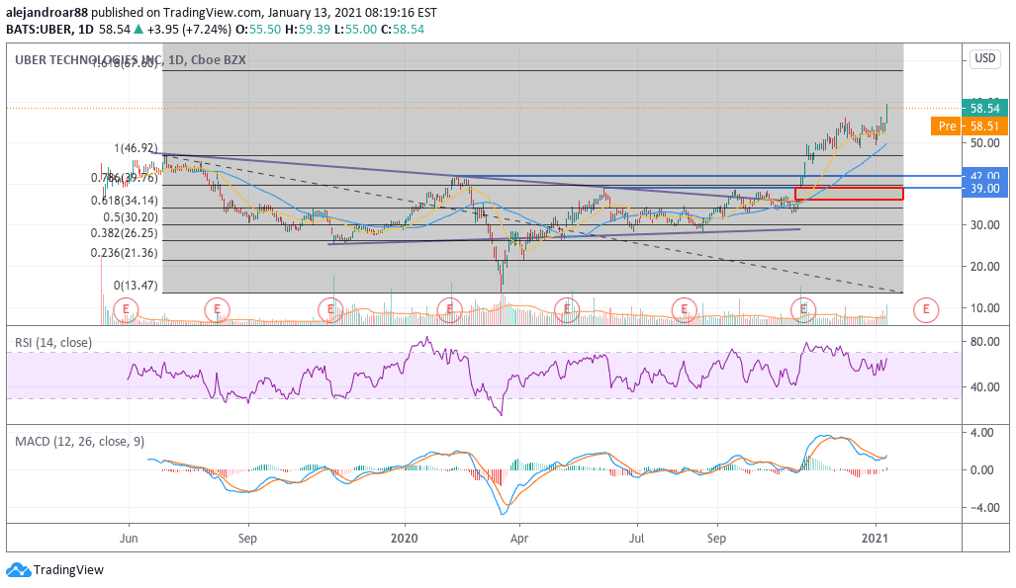Click the 0.236(21.36) Fibonacci level label
This screenshot has height=588, width=1016.
pyautogui.click(x=125, y=253)
